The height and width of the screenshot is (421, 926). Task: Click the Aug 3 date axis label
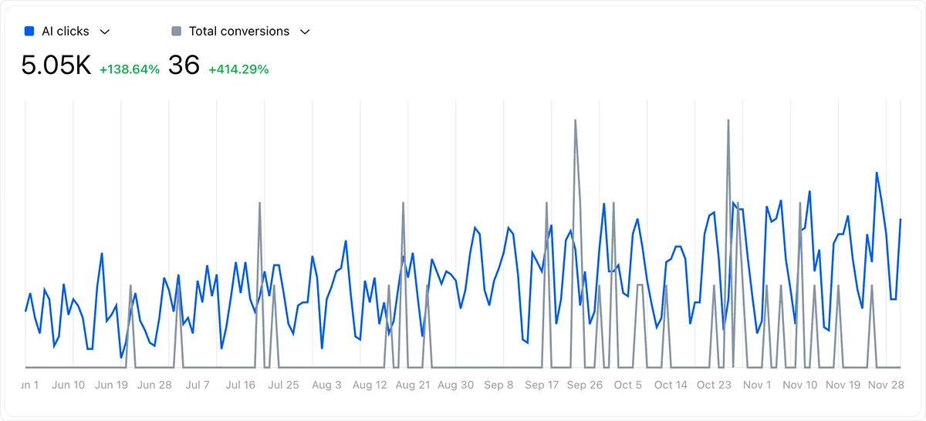(327, 385)
